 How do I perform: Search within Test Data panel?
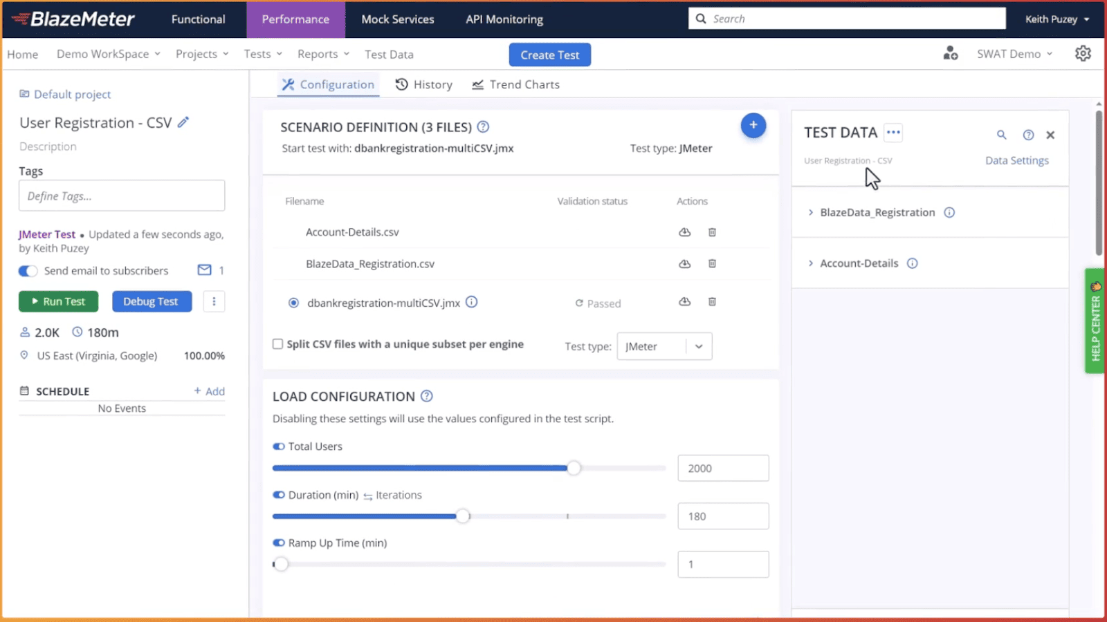tap(1001, 135)
